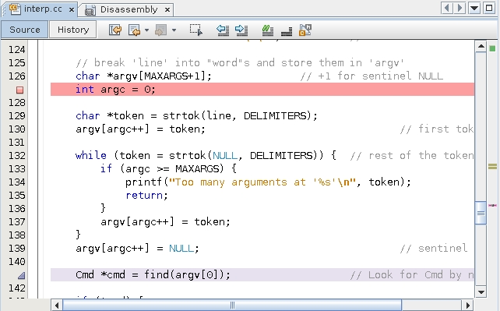The width and height of the screenshot is (500, 311).
Task: Click the horizontal scrollbar left arrow
Action: click(57, 306)
